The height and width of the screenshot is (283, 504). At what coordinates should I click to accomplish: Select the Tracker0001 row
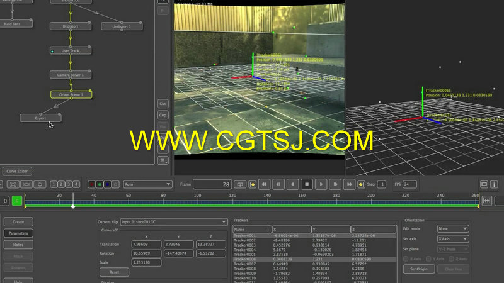tap(314, 235)
